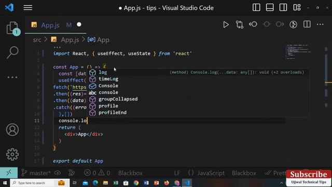Click the source control graph icon in toolbar
The width and height of the screenshot is (332, 187).
point(293,24)
